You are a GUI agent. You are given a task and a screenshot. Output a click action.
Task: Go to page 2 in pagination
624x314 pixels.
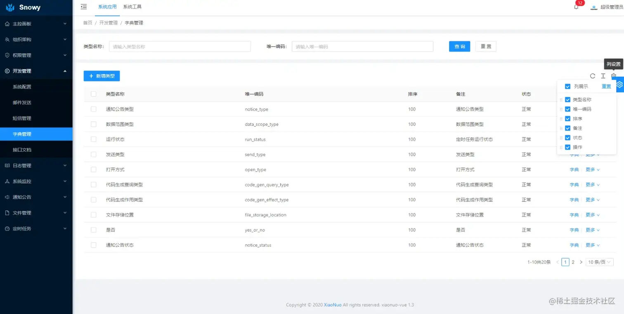coord(573,262)
